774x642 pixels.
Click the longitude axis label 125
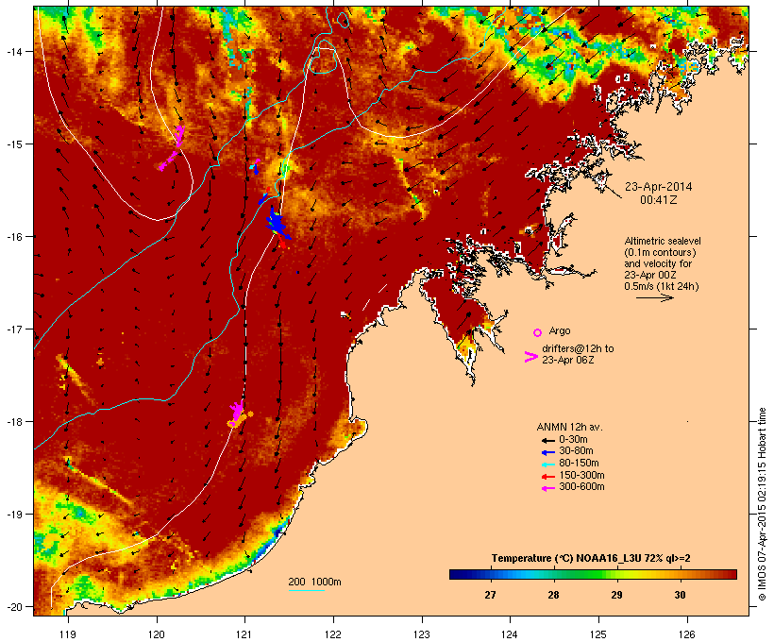coord(598,634)
